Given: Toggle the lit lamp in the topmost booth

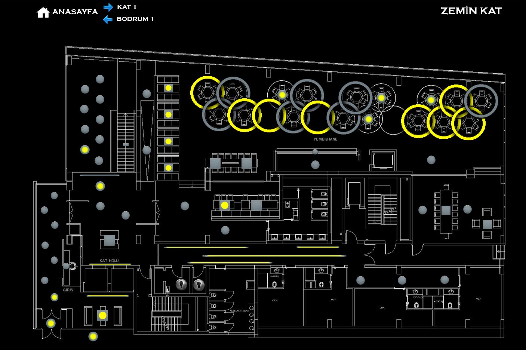Looking at the screenshot, I should 168,88.
